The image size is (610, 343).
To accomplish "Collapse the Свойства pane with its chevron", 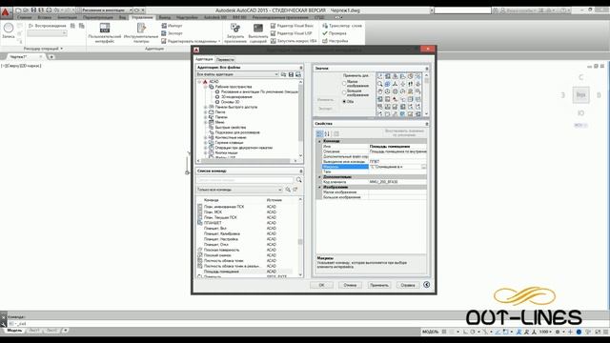I will (427, 124).
